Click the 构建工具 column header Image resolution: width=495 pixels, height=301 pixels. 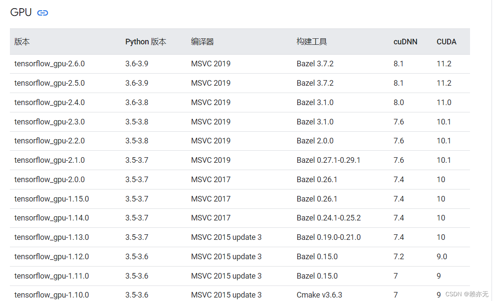coord(311,42)
